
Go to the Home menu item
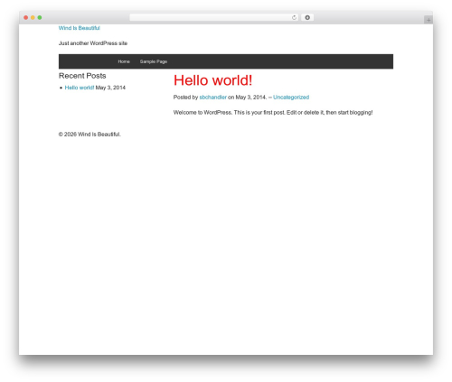pos(124,61)
